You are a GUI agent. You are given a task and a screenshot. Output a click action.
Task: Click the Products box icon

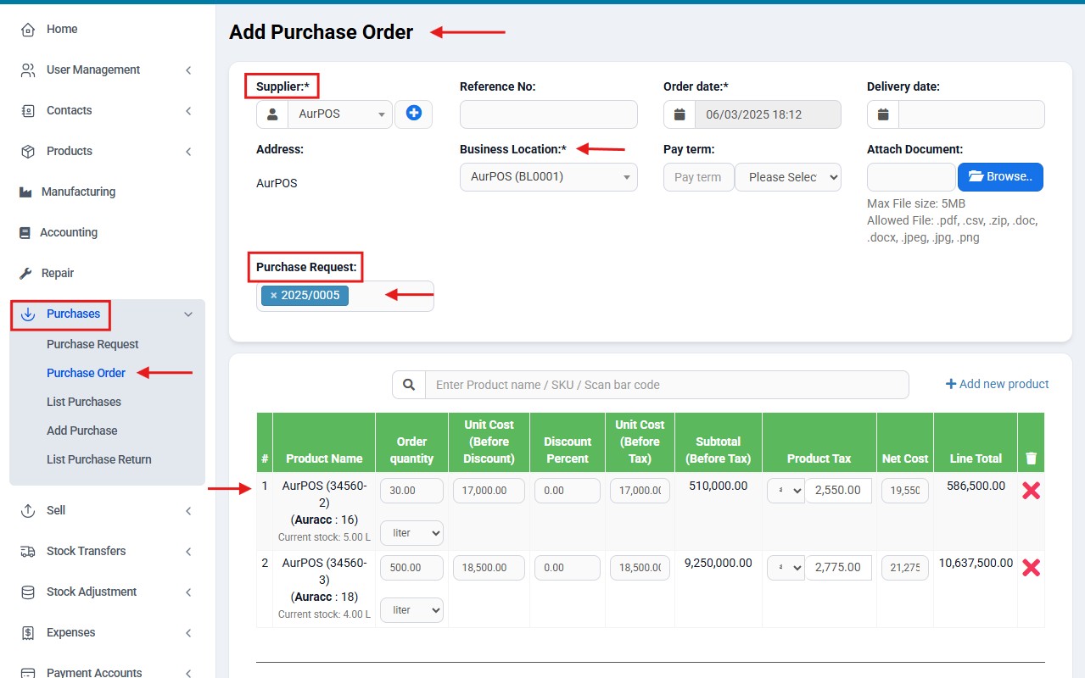pyautogui.click(x=28, y=152)
